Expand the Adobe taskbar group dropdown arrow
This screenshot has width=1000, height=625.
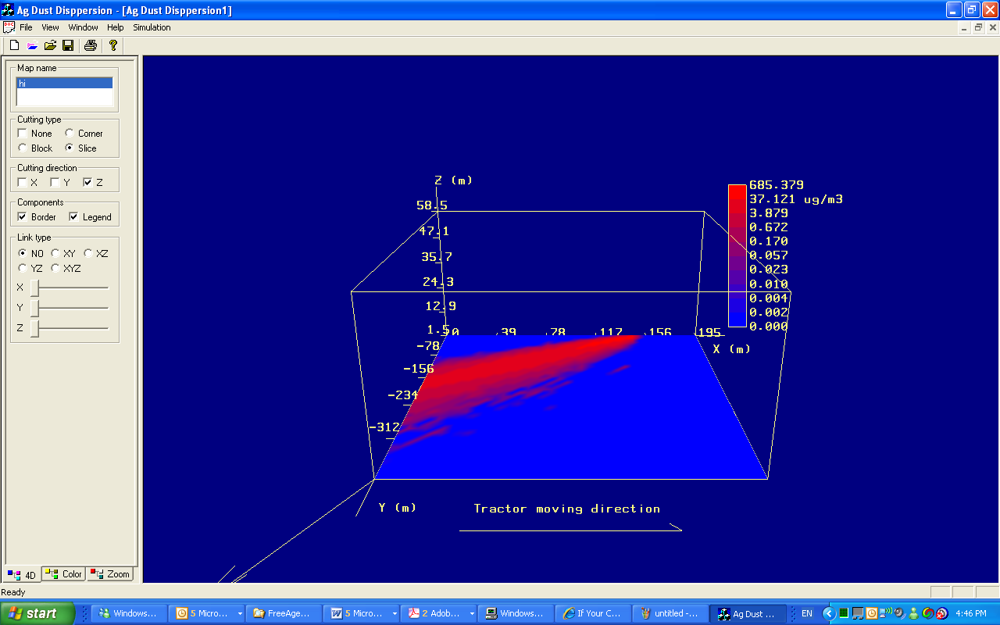click(x=472, y=614)
